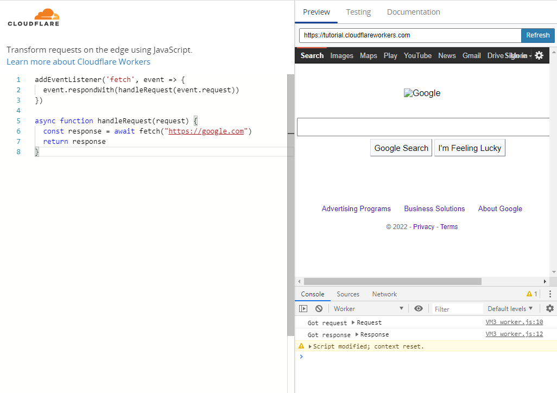The height and width of the screenshot is (393, 557).
Task: Open Google settings gear icon
Action: click(x=539, y=55)
